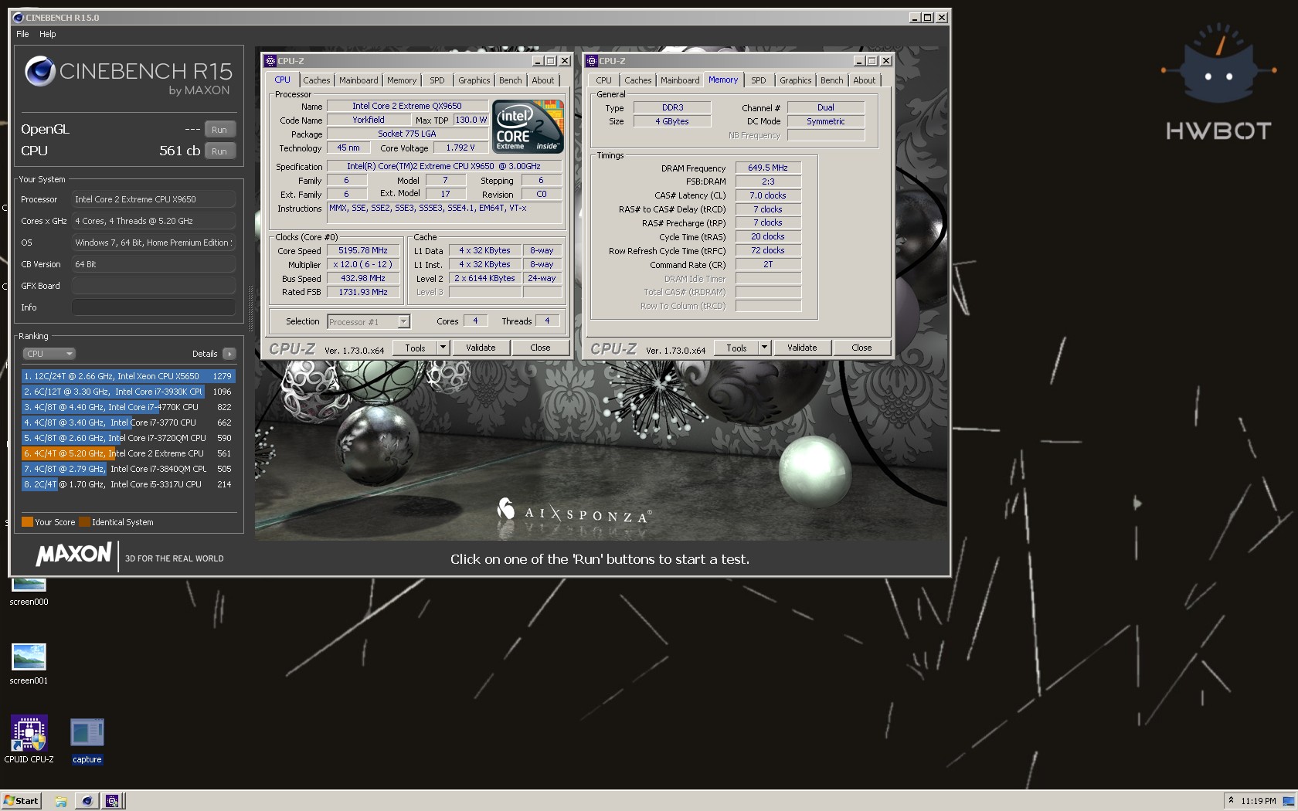Click the Info input field in Cinebench
The image size is (1298, 811).
[x=153, y=307]
